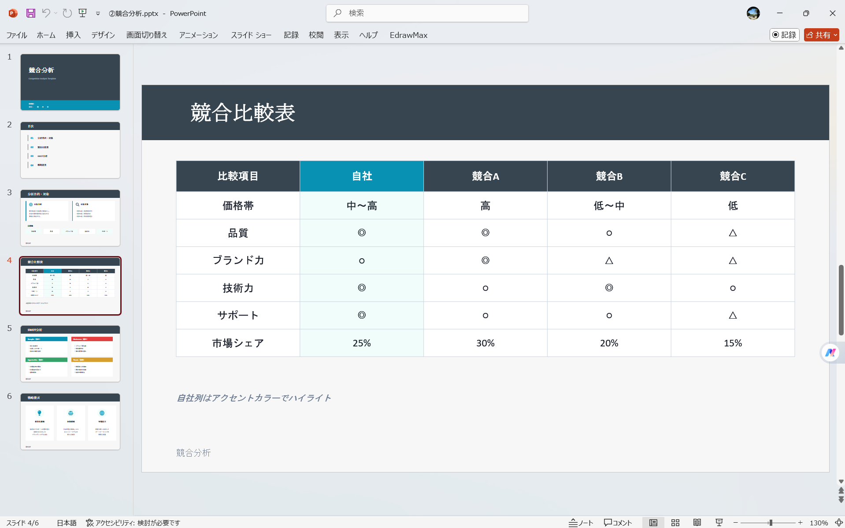Screen dimensions: 845x528
Task: Select the SWOT分析 slide thumbnail
Action: tap(70, 353)
